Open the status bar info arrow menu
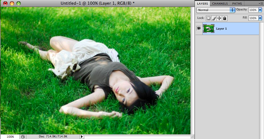The height and width of the screenshot is (139, 264). tap(82, 136)
